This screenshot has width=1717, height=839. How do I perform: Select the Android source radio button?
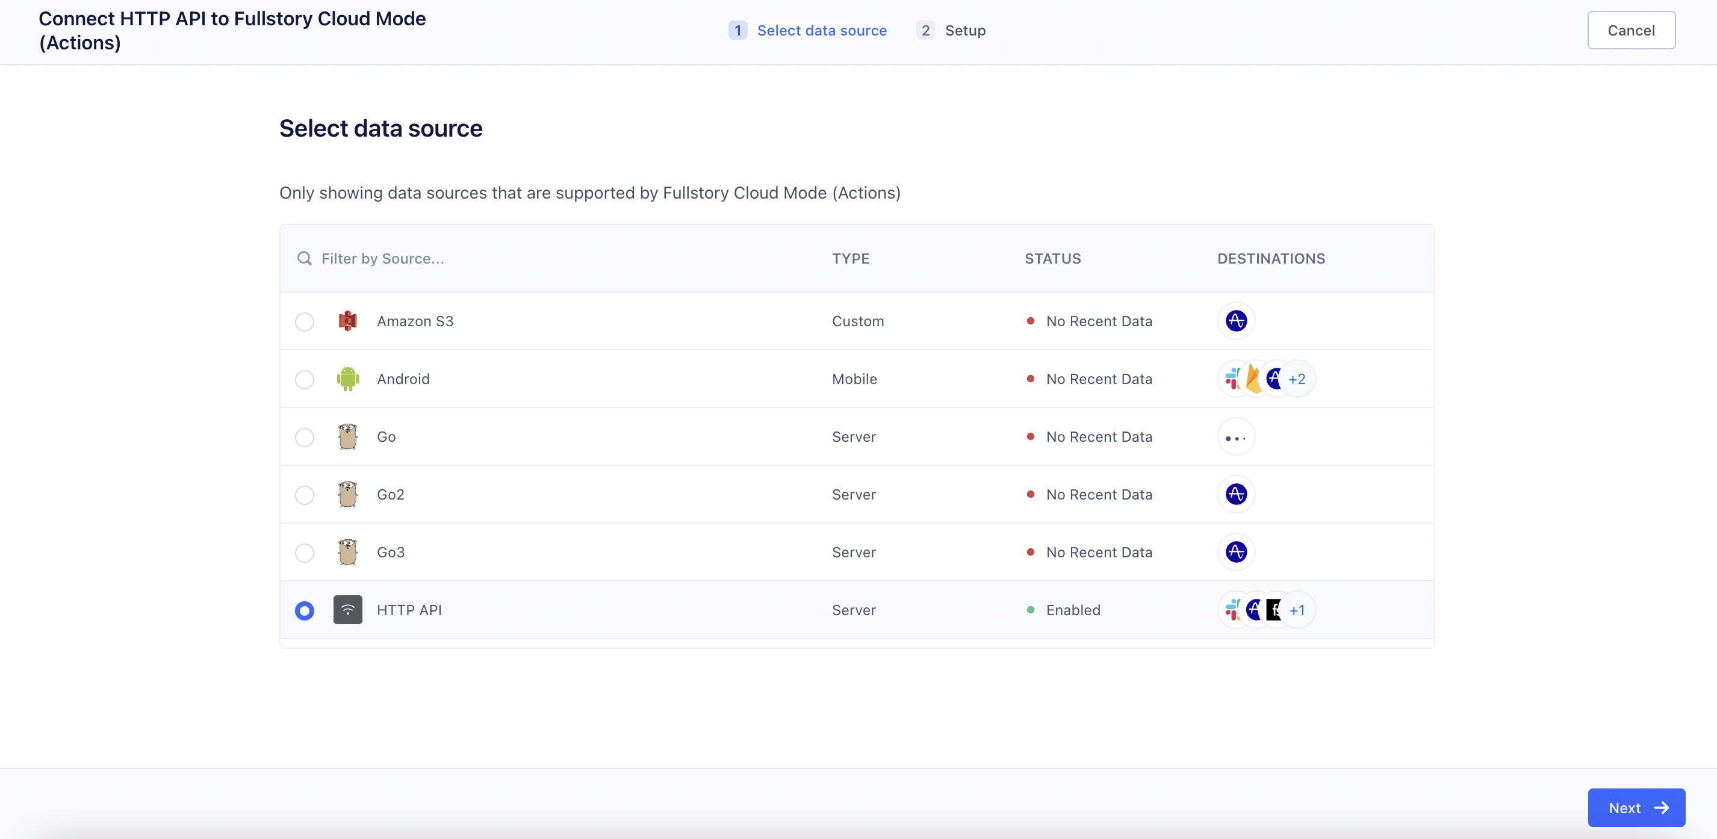point(305,379)
